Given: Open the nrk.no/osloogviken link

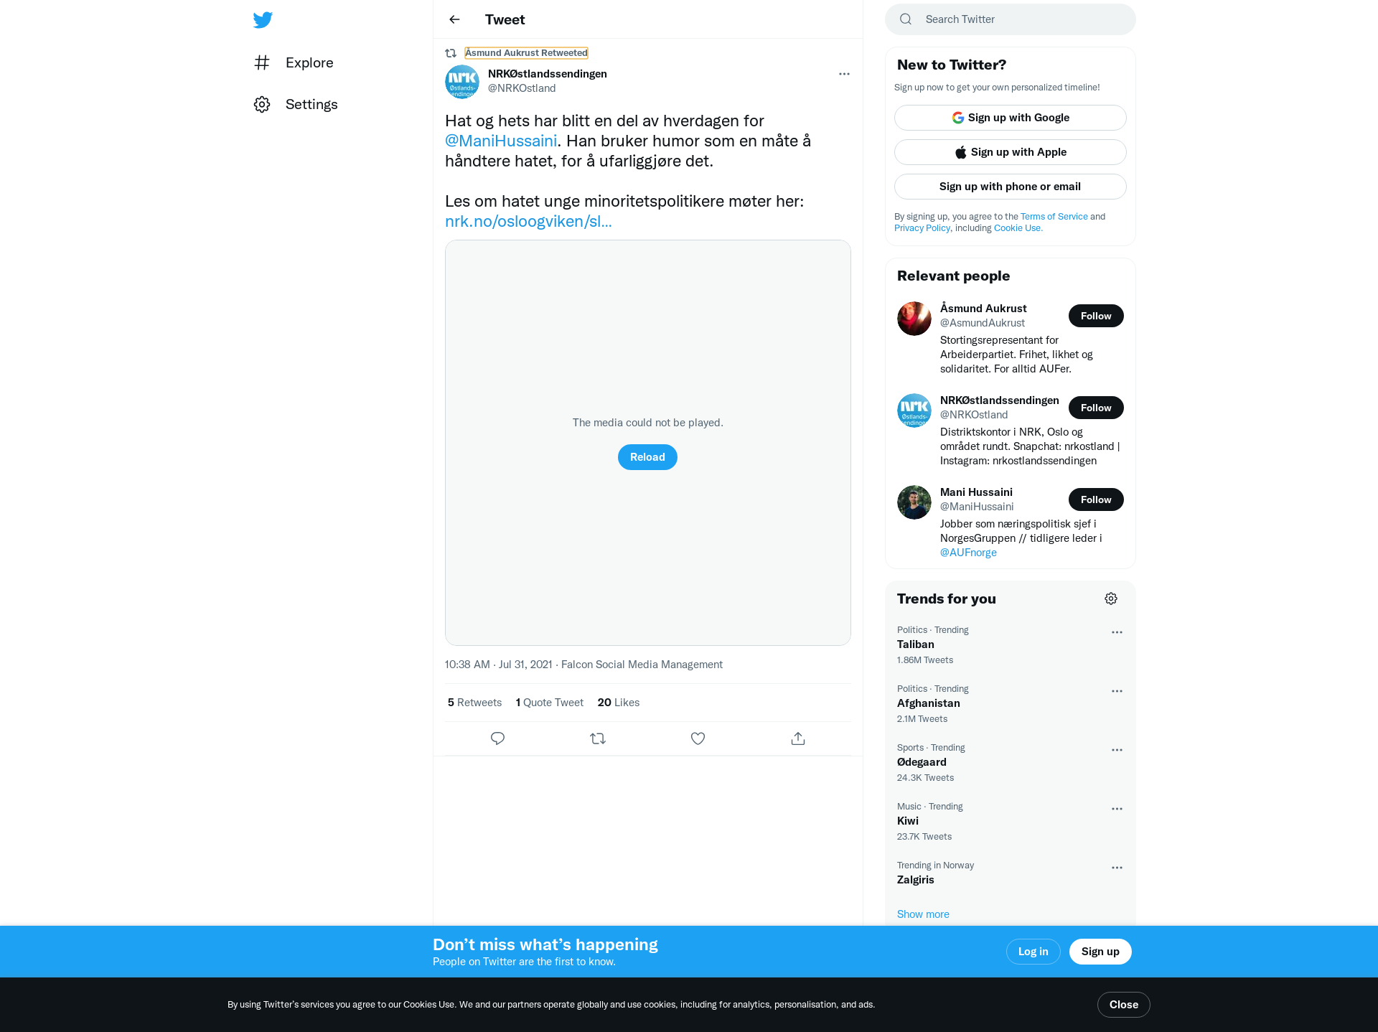Looking at the screenshot, I should (x=528, y=221).
